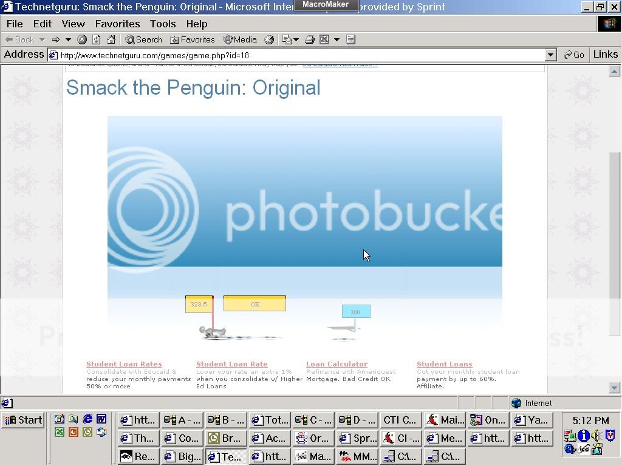
Task: Launch PowerPoint from Quick Launch
Action: point(73,432)
